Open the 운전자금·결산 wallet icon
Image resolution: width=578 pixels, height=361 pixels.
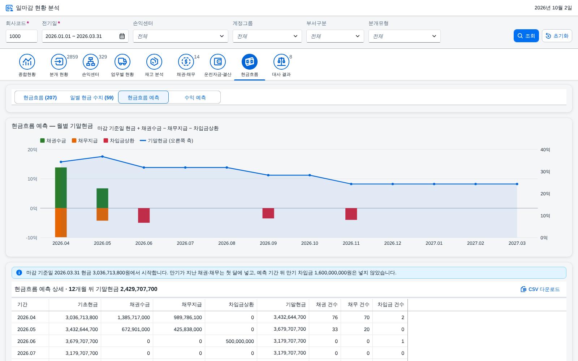218,62
